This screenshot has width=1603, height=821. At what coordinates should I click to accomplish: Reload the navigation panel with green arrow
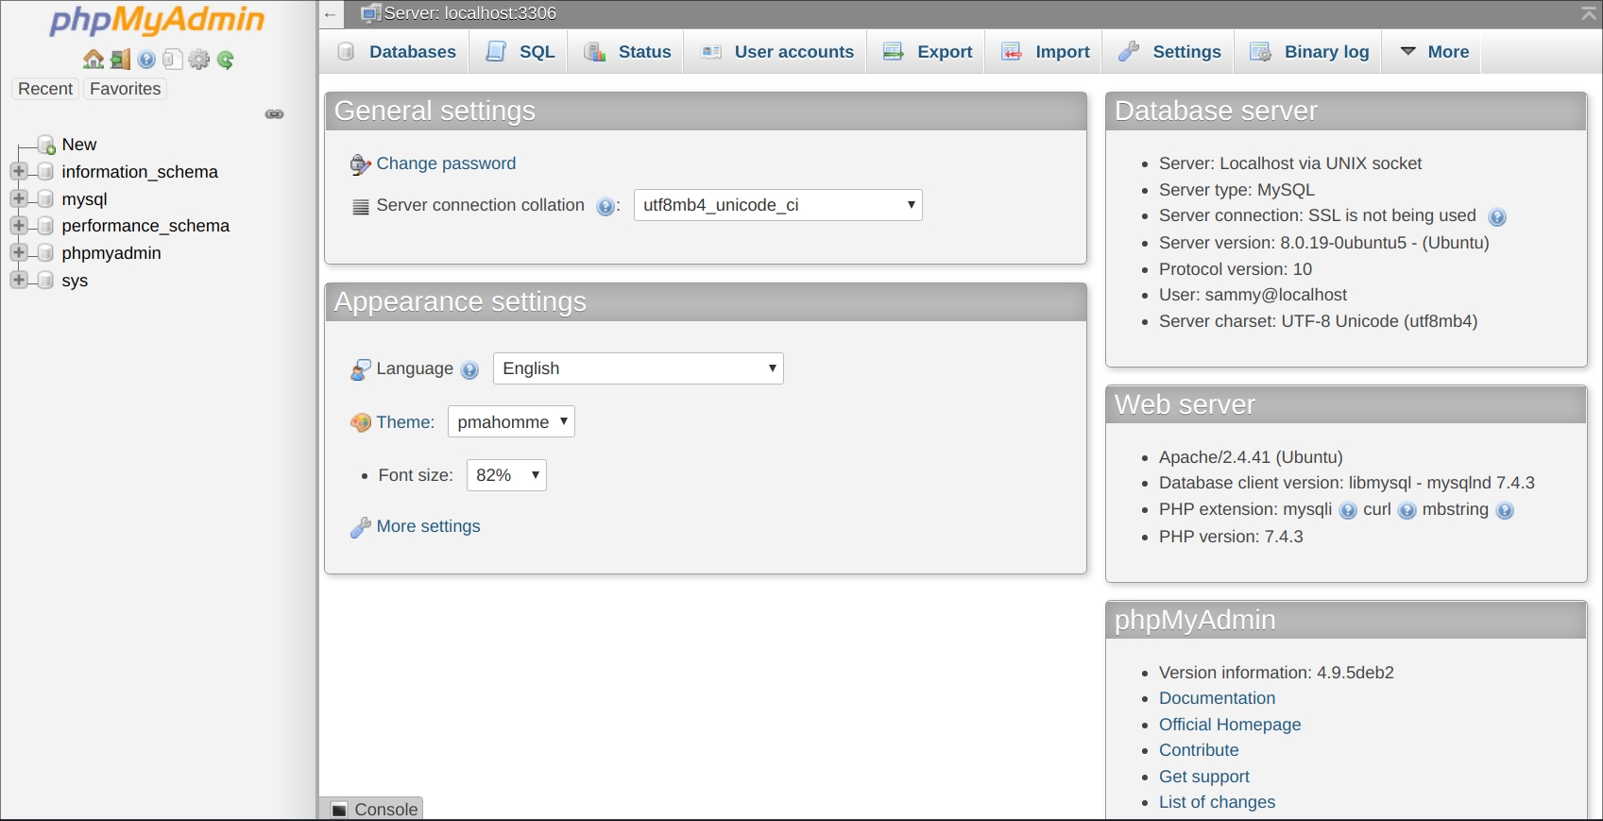click(226, 60)
